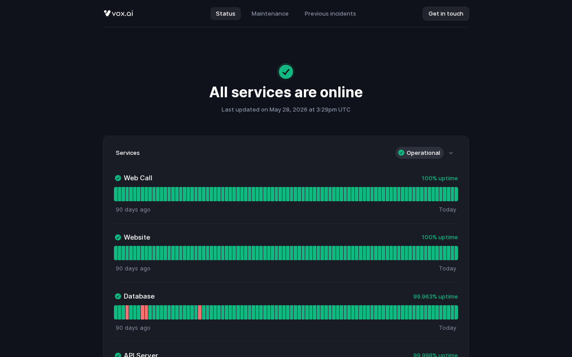This screenshot has width=572, height=357.
Task: Switch to the Maintenance tab
Action: coord(270,13)
